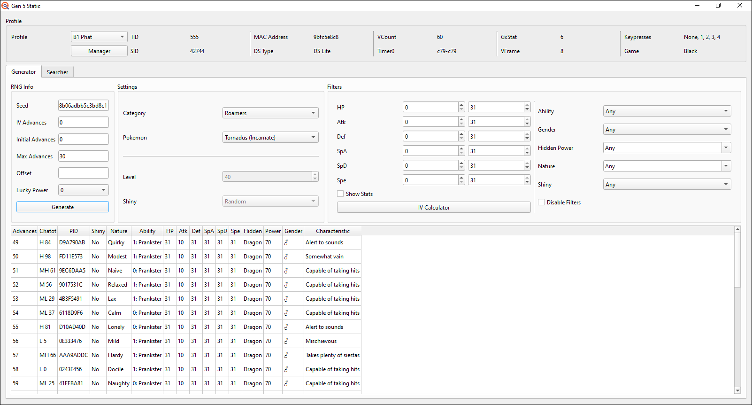This screenshot has height=405, width=752.
Task: Open the B1 Phat profile dropdown
Action: tap(99, 37)
